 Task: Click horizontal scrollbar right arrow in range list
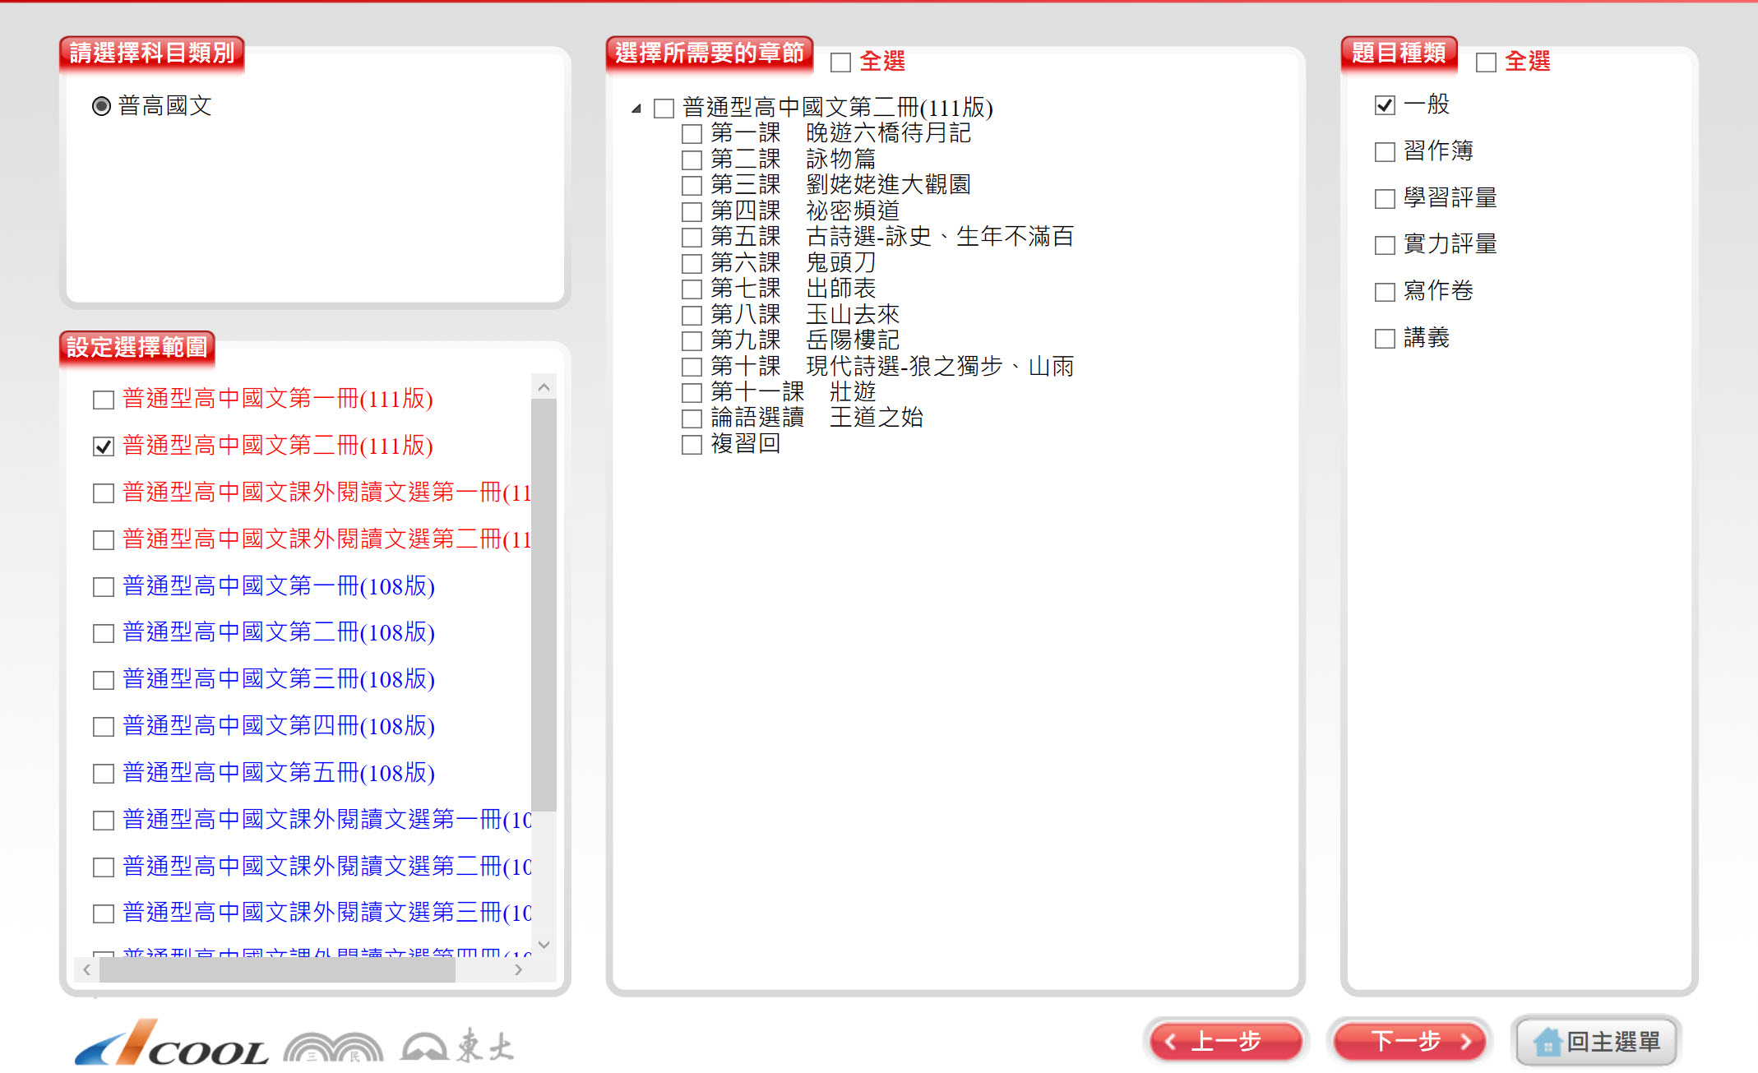[x=518, y=969]
